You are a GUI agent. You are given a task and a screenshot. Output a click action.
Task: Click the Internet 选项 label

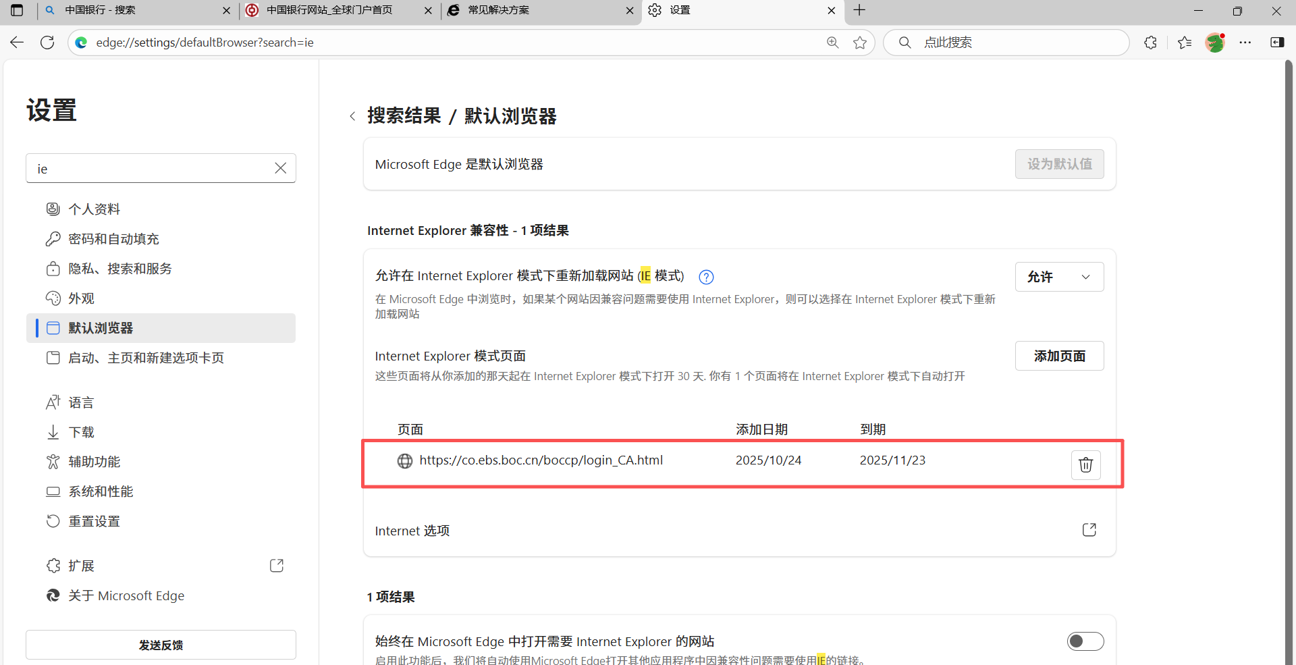412,531
